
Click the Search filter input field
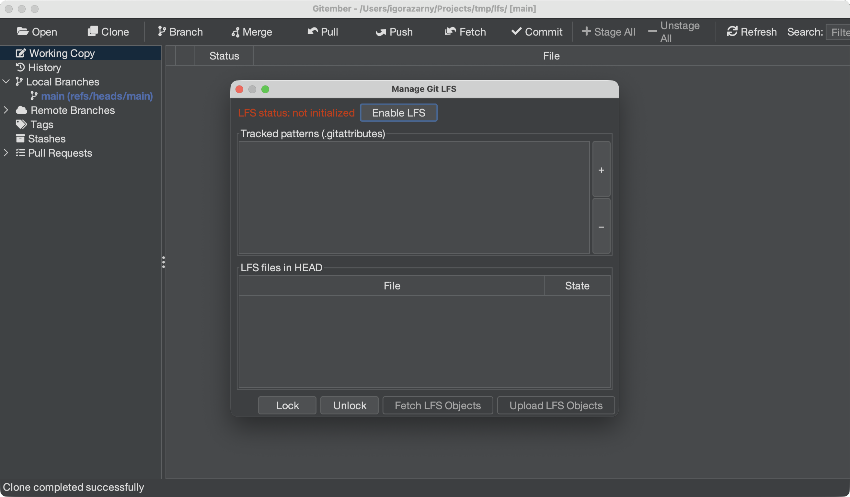coord(838,32)
